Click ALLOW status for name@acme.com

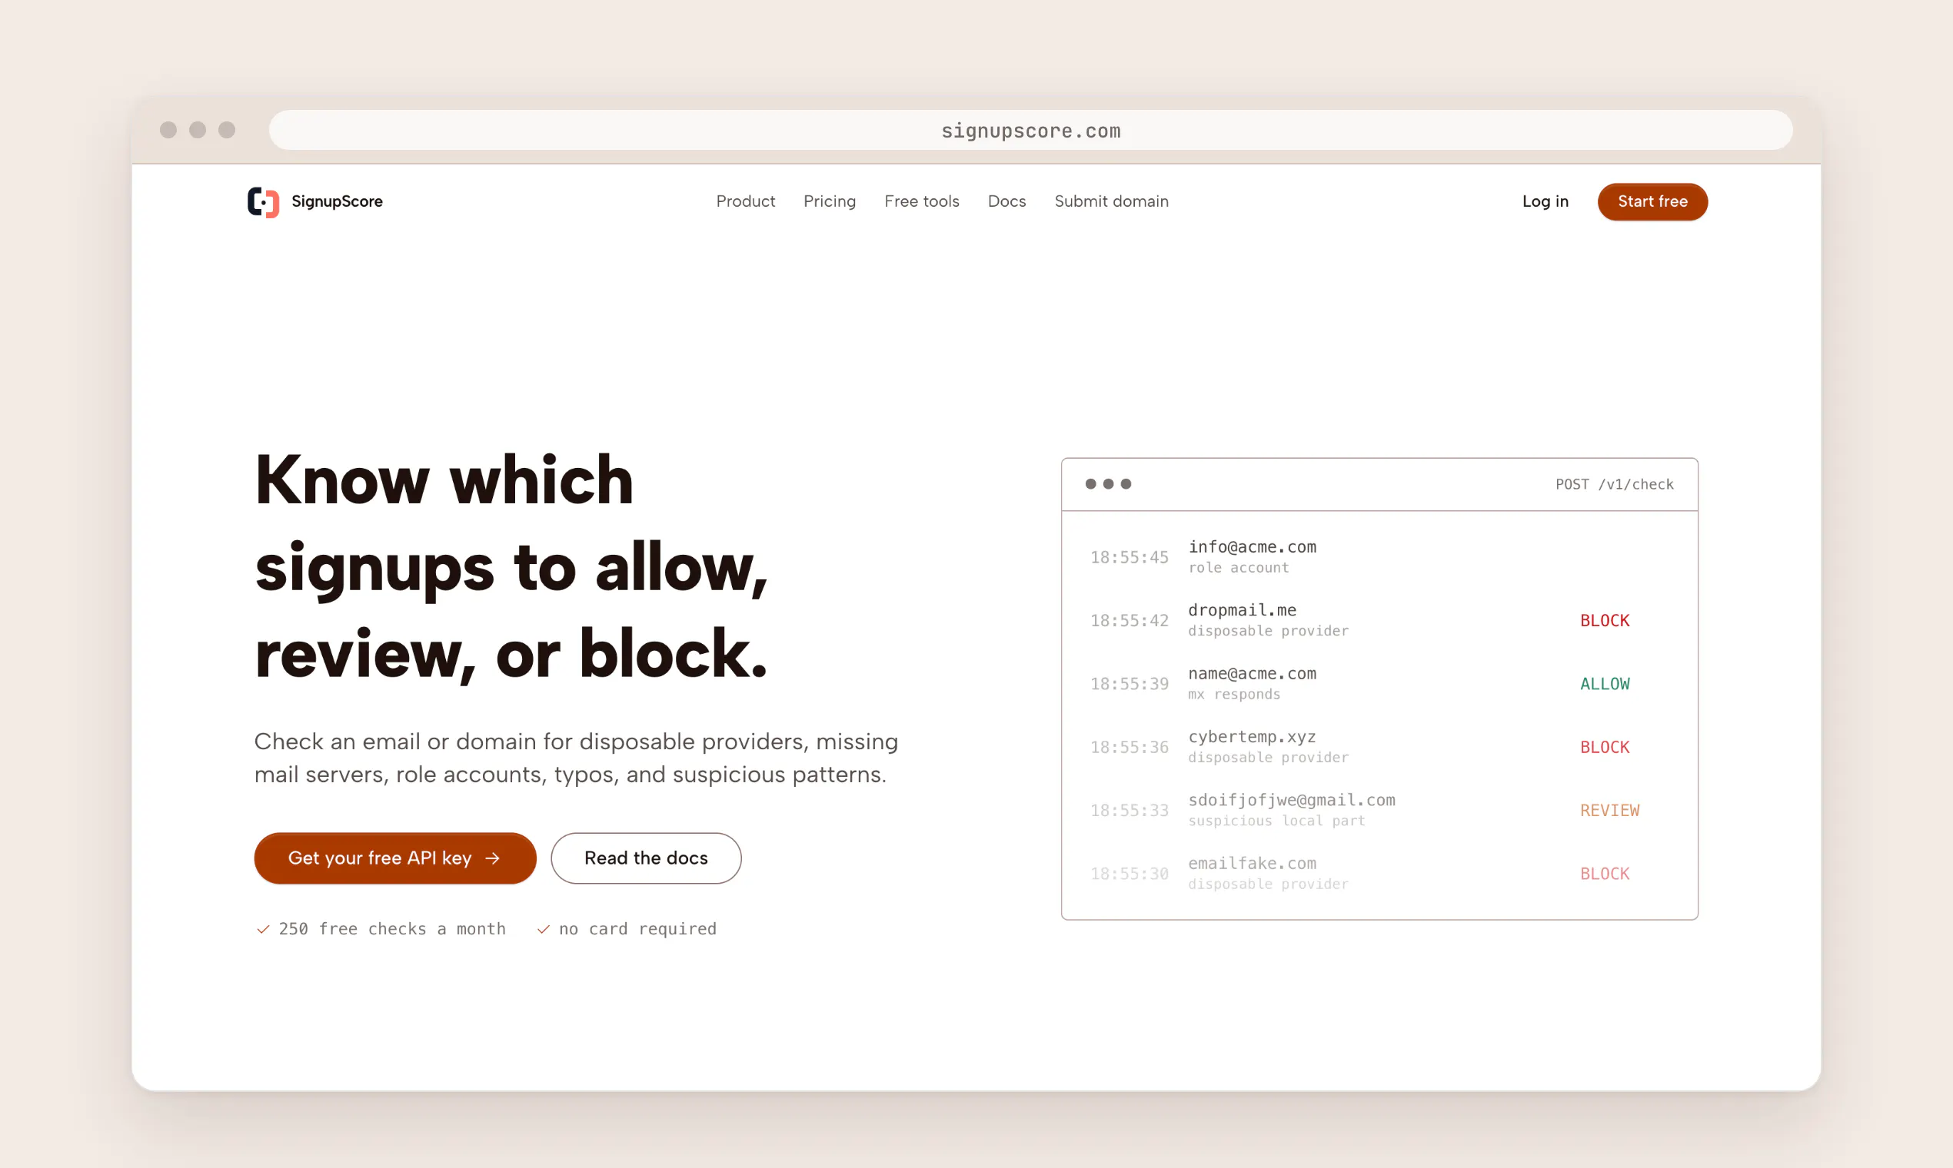(1604, 684)
